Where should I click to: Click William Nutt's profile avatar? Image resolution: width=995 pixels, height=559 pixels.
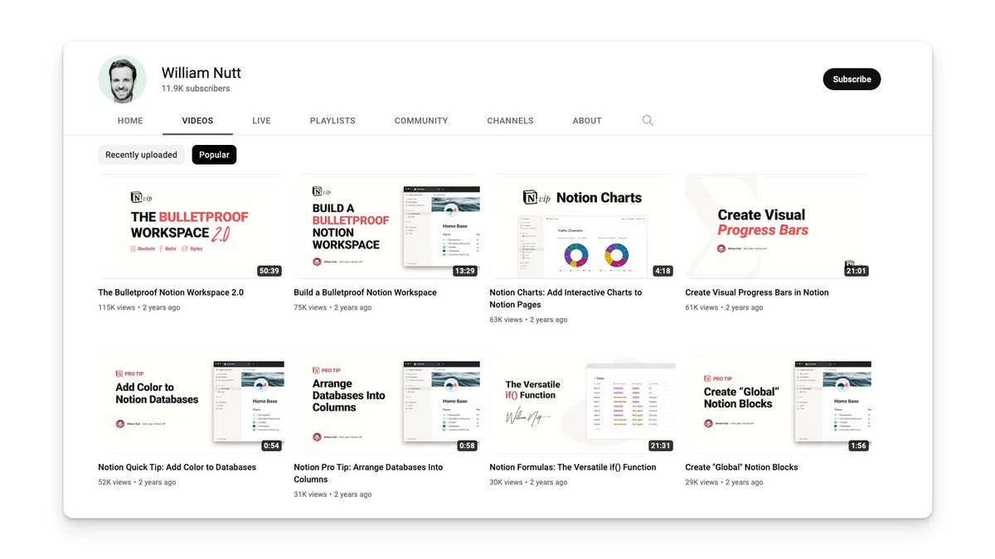122,80
